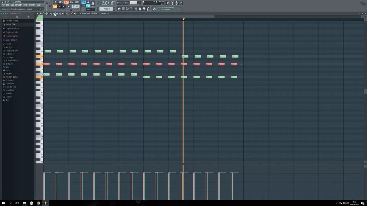The image size is (367, 206).
Task: Open the OPTIONS menu
Action: [32, 5]
